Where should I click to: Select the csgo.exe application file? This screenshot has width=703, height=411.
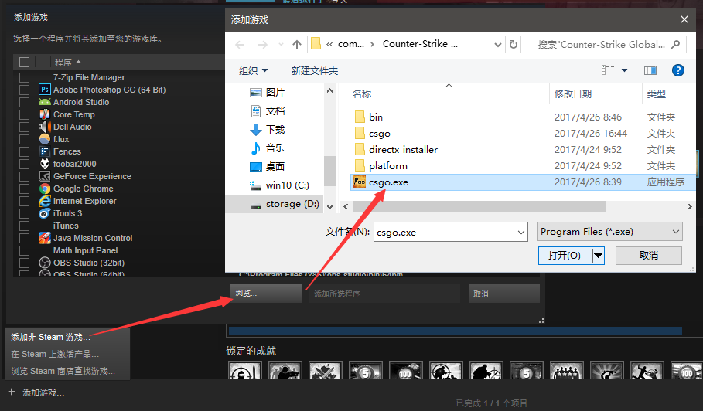point(388,182)
